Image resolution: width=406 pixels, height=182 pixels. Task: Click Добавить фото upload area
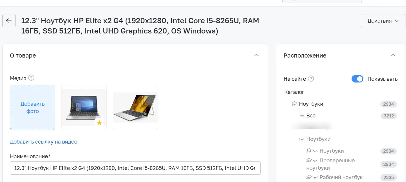33,107
